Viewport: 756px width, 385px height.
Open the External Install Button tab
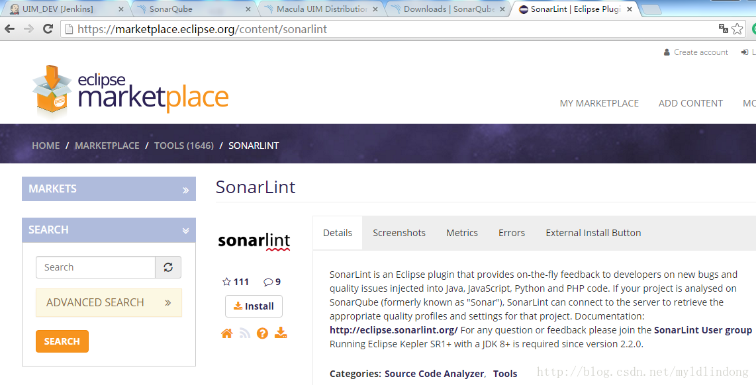[x=594, y=233]
